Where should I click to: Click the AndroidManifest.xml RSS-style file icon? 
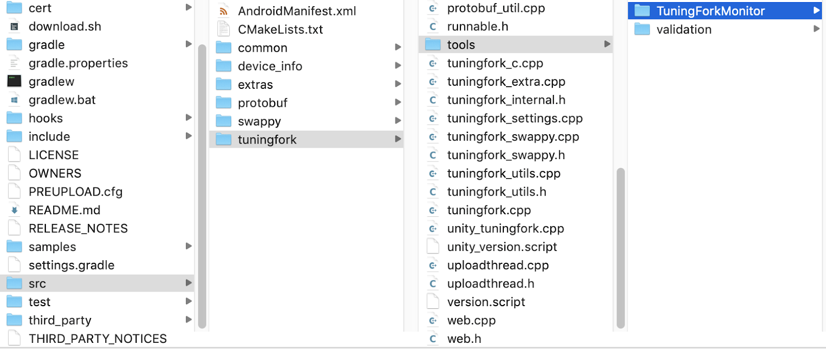[224, 11]
